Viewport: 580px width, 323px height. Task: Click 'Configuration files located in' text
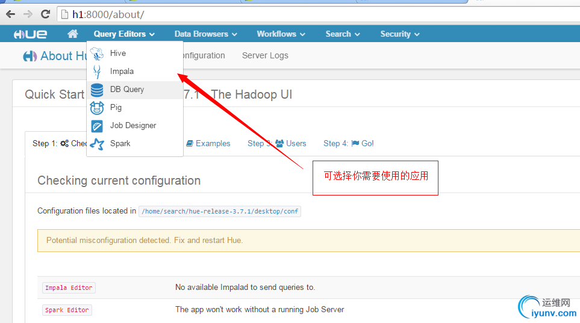(87, 211)
